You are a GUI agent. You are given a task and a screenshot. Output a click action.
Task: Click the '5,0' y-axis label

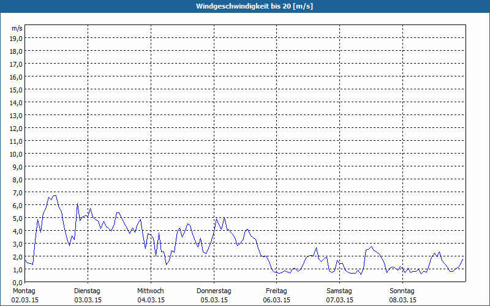(17, 218)
